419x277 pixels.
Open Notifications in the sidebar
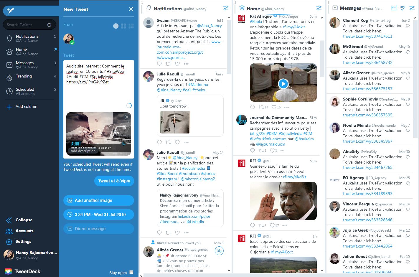pos(29,38)
